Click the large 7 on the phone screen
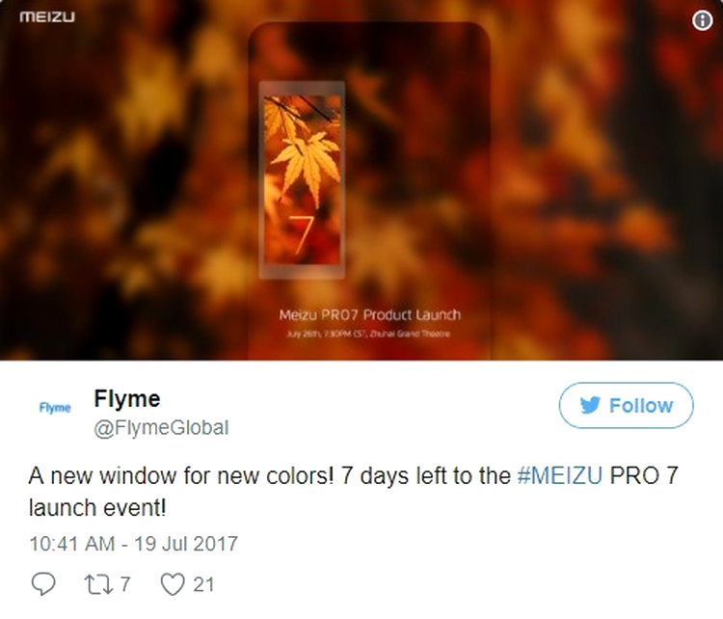Viewport: 723px width, 619px height. point(302,234)
